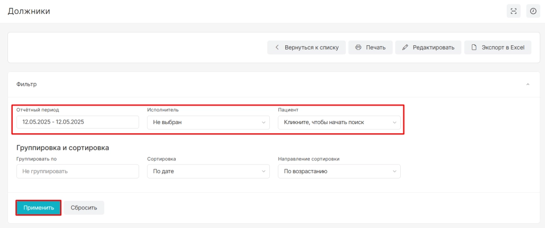Click the Применить button
The height and width of the screenshot is (228, 545).
pos(38,208)
